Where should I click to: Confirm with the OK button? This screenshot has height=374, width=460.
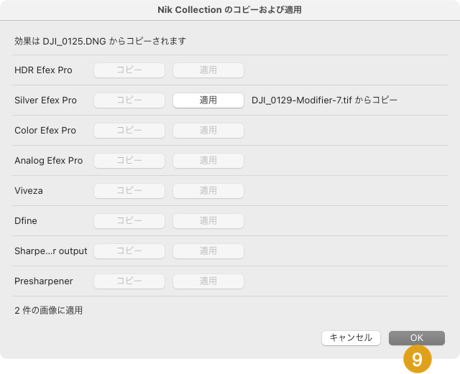pyautogui.click(x=417, y=338)
